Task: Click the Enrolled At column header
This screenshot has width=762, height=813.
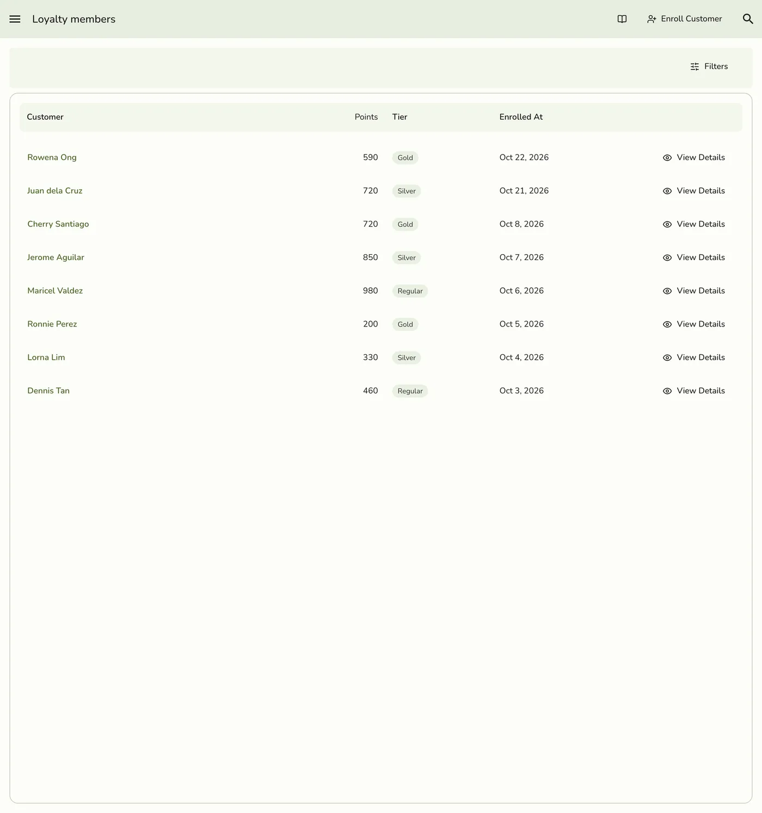Action: 521,117
